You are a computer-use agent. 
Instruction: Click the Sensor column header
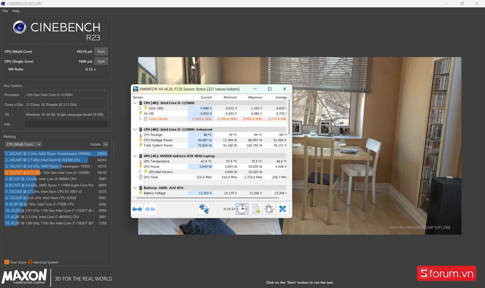tap(160, 97)
